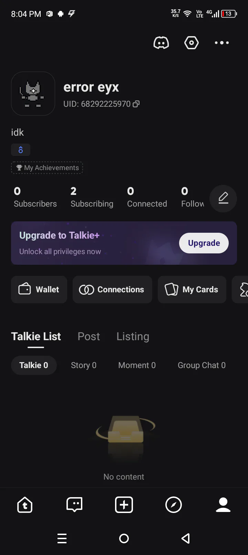Tap the blue gender badge under bio

tap(21, 150)
